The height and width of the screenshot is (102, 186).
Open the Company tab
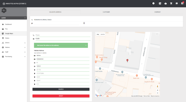[157, 12]
